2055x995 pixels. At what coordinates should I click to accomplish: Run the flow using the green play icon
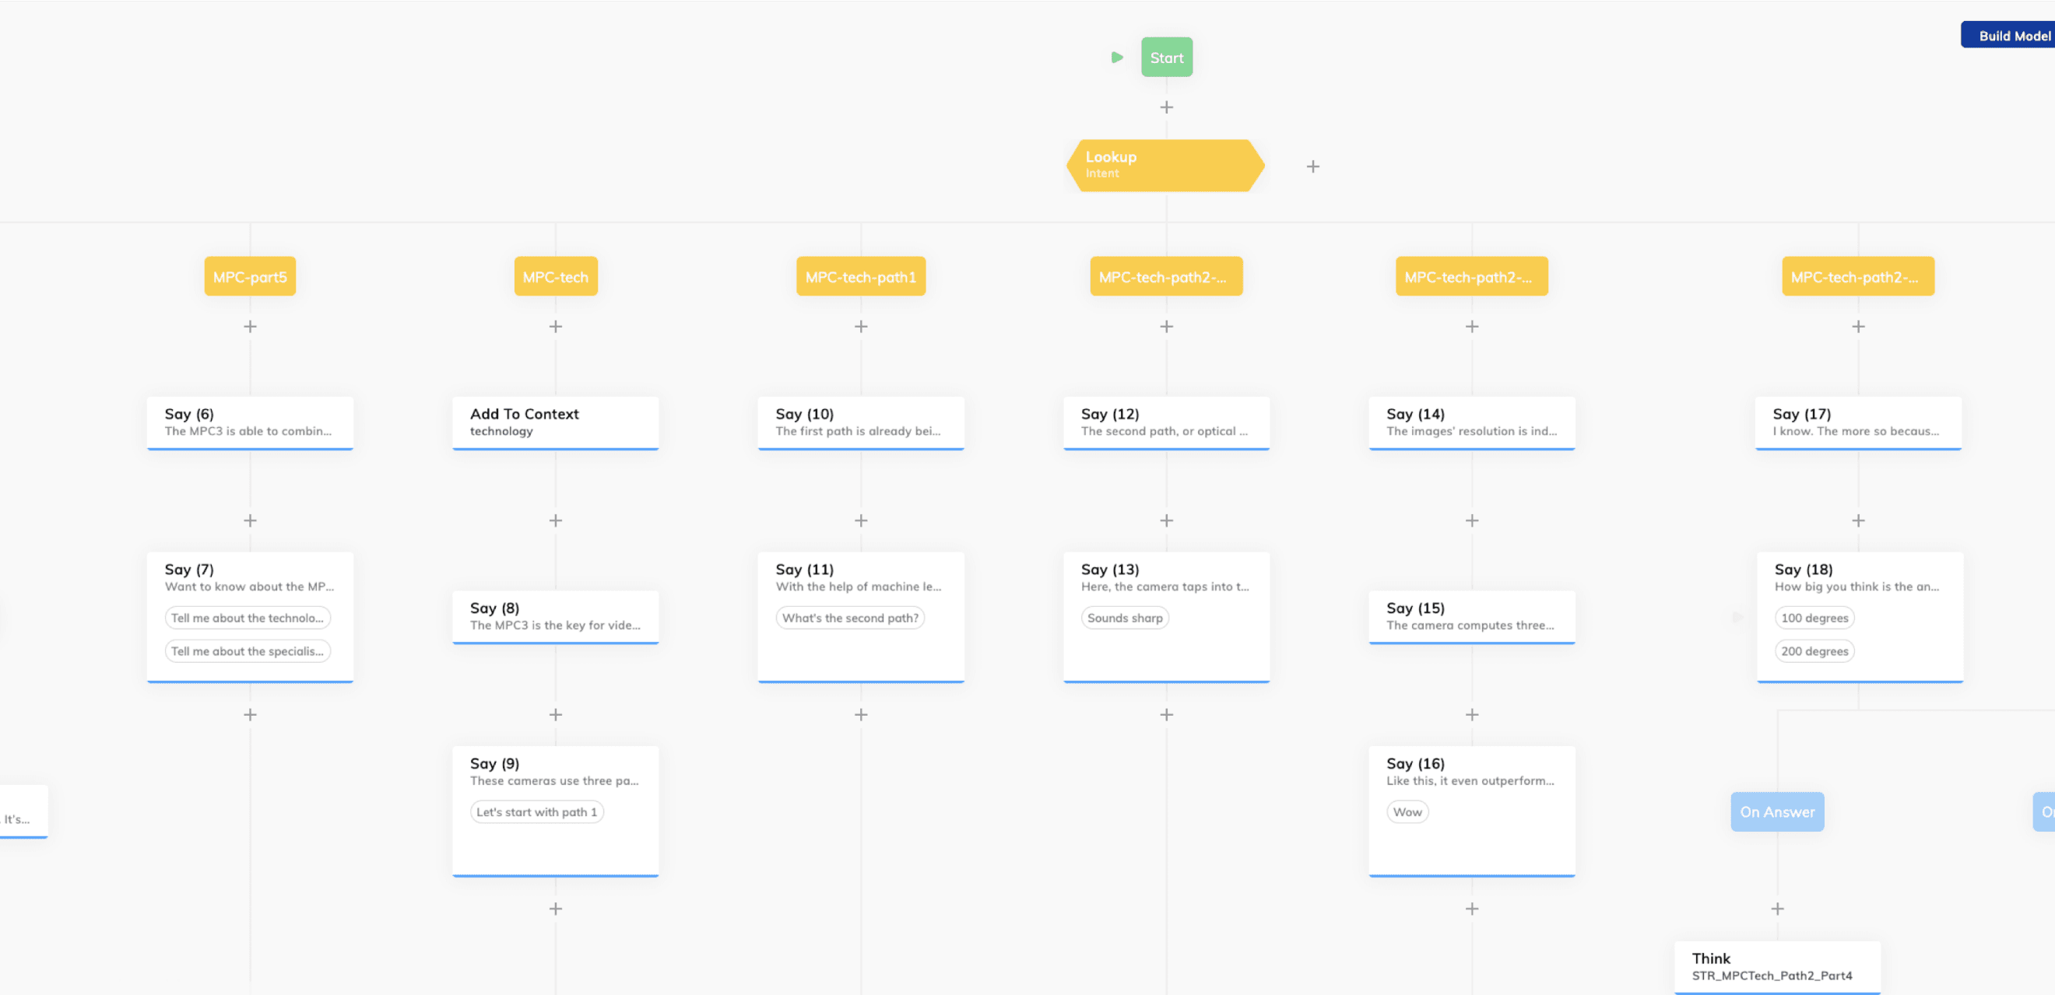click(x=1116, y=57)
